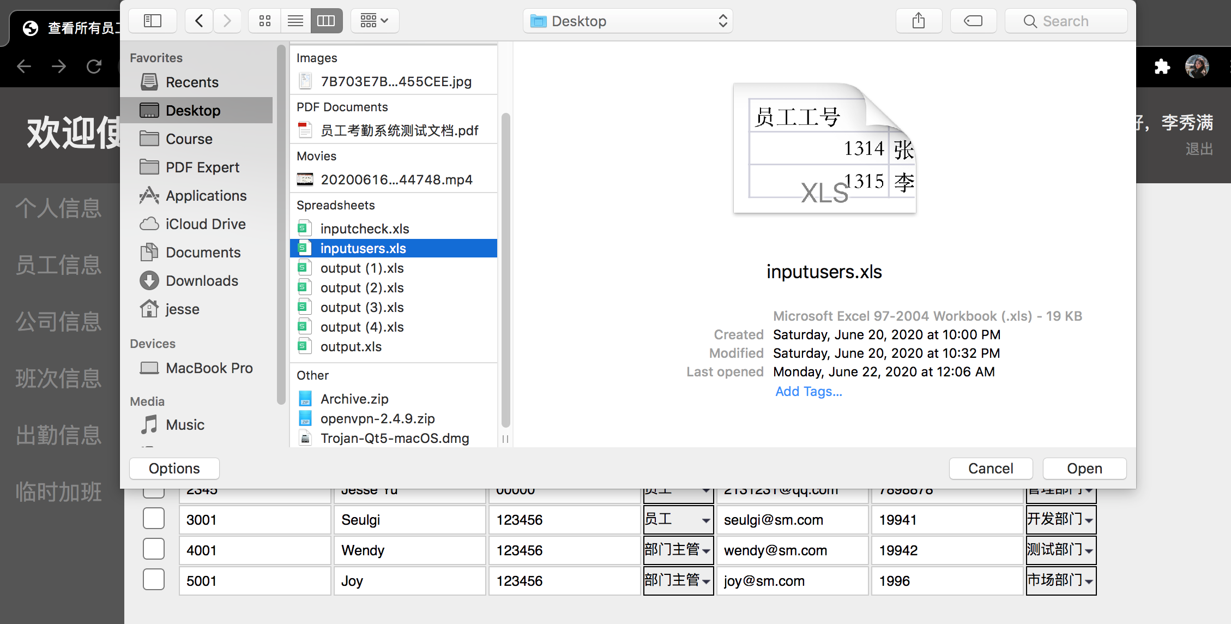This screenshot has height=624, width=1231.
Task: Switch to icon view mode
Action: tap(265, 21)
